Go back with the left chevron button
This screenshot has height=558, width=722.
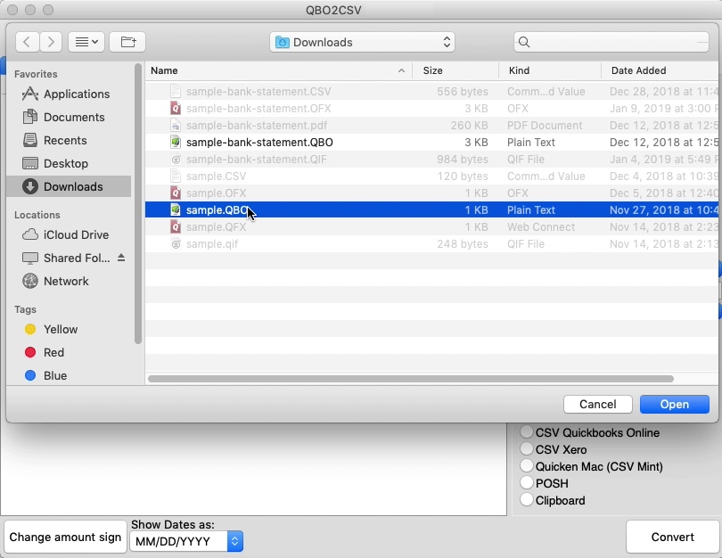[27, 43]
